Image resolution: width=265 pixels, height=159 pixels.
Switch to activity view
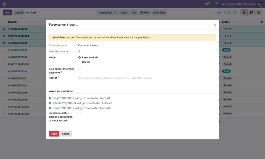pos(259,12)
